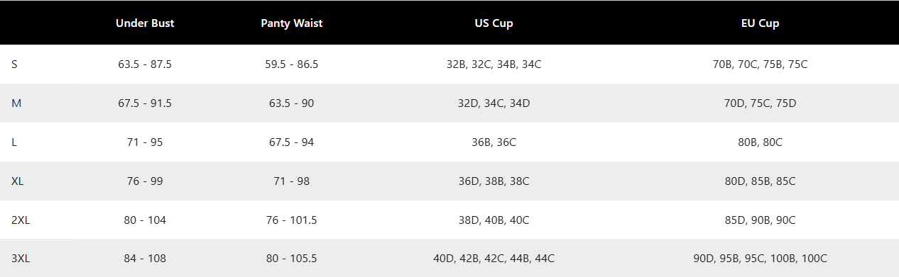Click the 80 - 105.5 panty waist cell
This screenshot has height=277, width=899.
[292, 259]
